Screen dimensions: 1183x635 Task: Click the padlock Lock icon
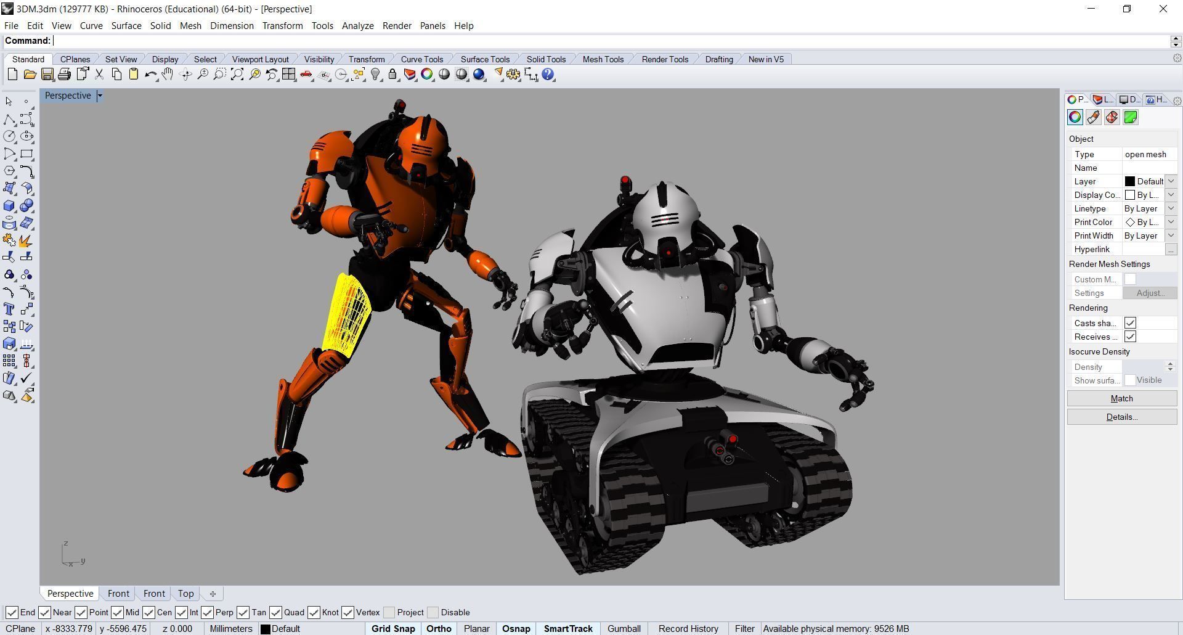tap(392, 75)
